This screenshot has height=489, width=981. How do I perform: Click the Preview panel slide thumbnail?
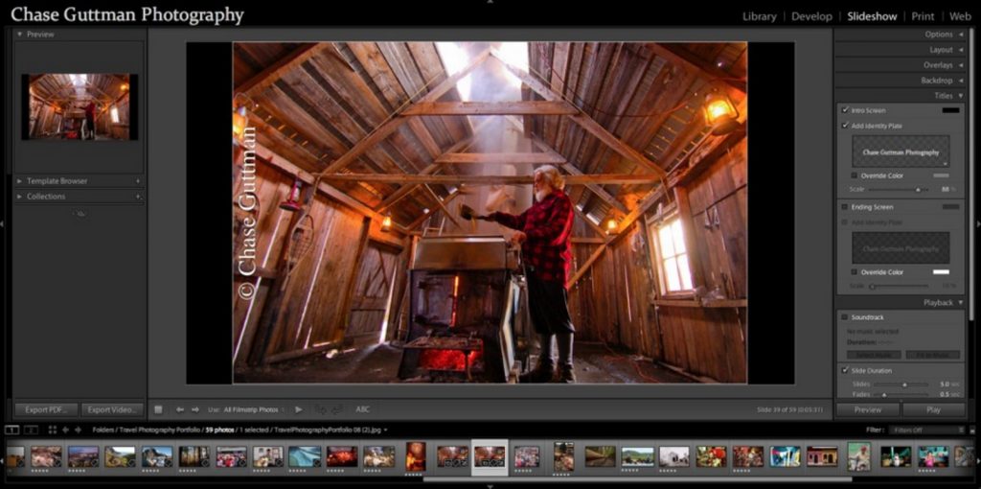pyautogui.click(x=80, y=106)
